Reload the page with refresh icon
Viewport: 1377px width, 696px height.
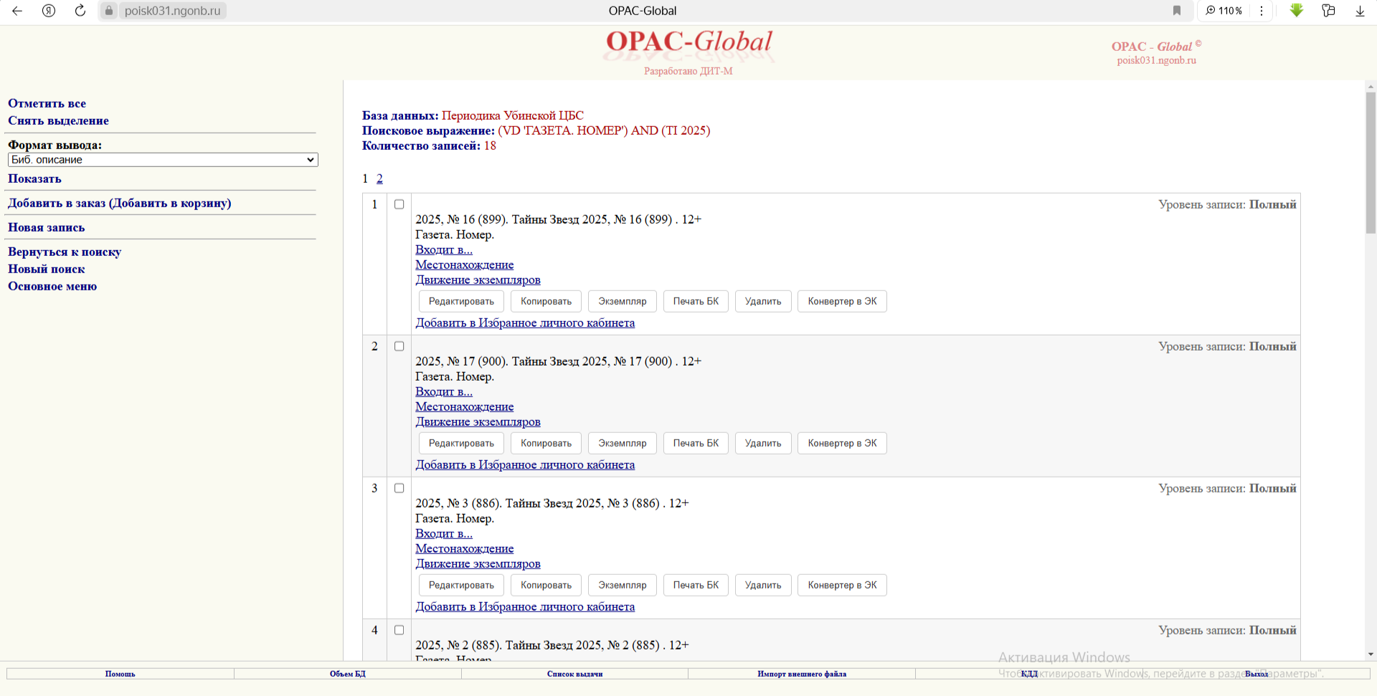[80, 11]
